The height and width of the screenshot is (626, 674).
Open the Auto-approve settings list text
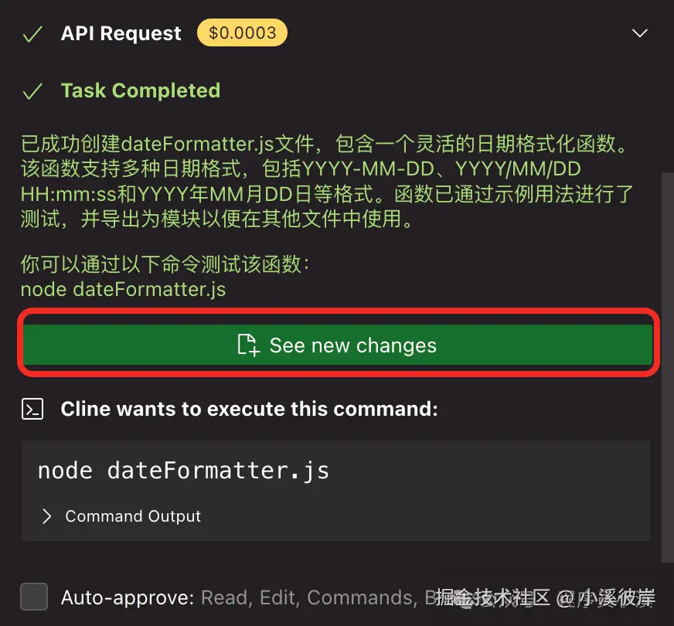(309, 597)
